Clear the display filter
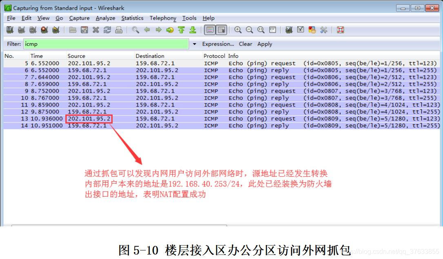The width and height of the screenshot is (443, 259). [245, 44]
